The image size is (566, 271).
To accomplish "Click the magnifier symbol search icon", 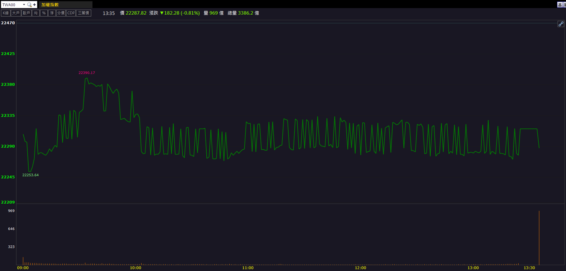I will click(29, 5).
